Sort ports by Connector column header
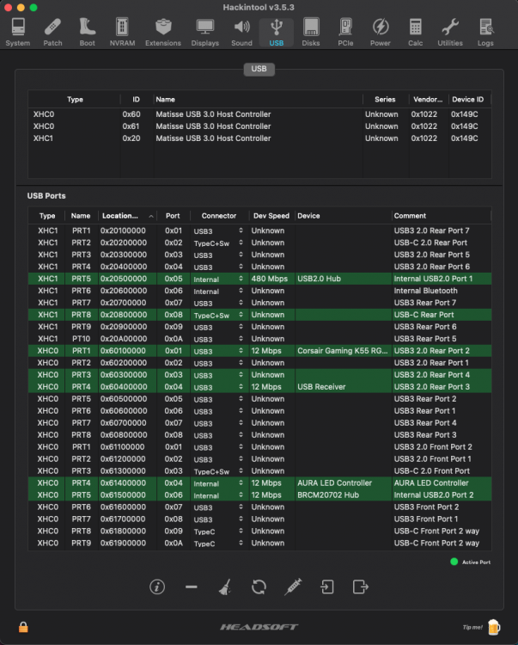This screenshot has height=645, width=518. pos(219,216)
